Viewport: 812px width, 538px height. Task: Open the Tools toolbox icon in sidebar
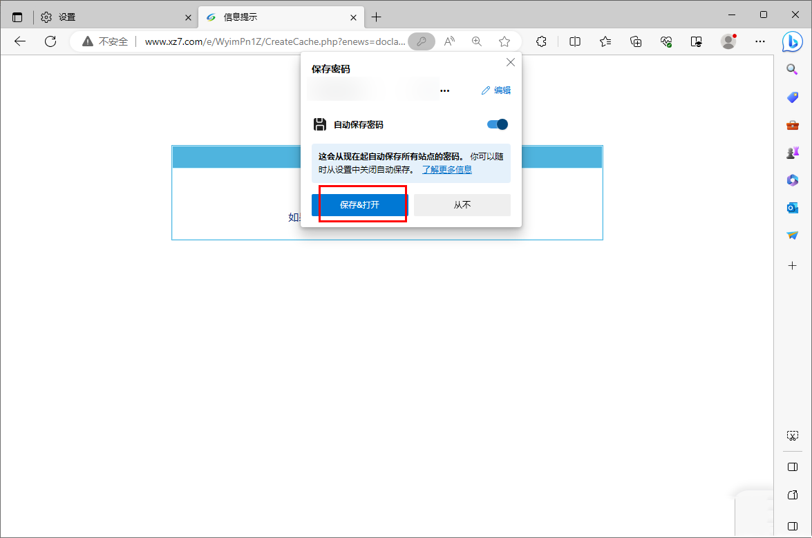coord(792,124)
